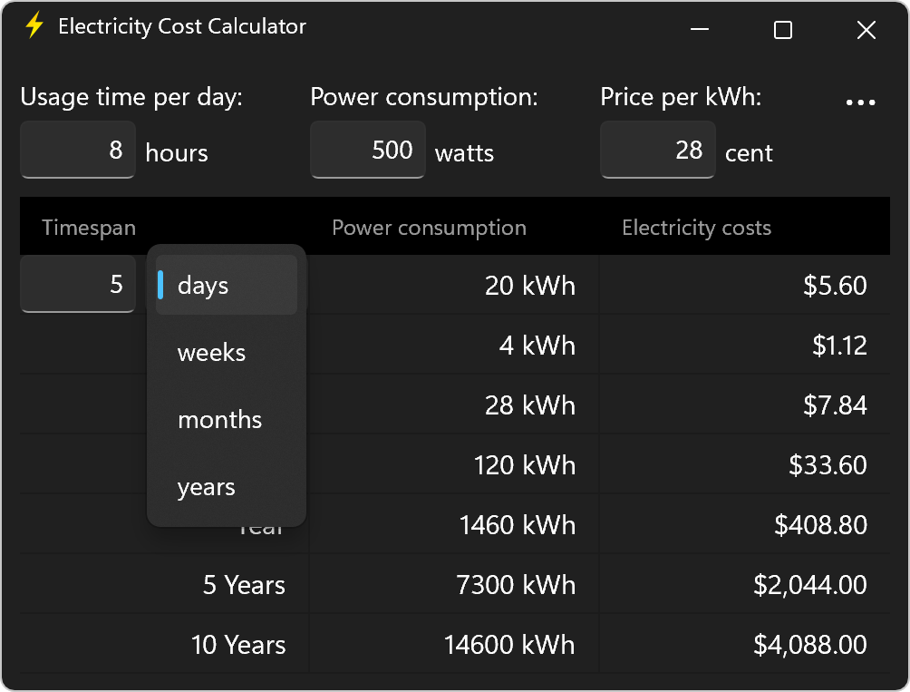Select "days" from the timespan dropdown
The height and width of the screenshot is (692, 910).
(227, 286)
